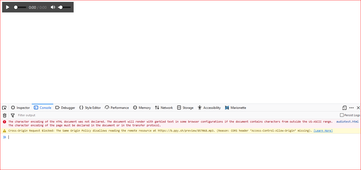The height and width of the screenshot is (170, 361).
Task: Toggle Responsive Design Mode
Action: pyautogui.click(x=344, y=108)
